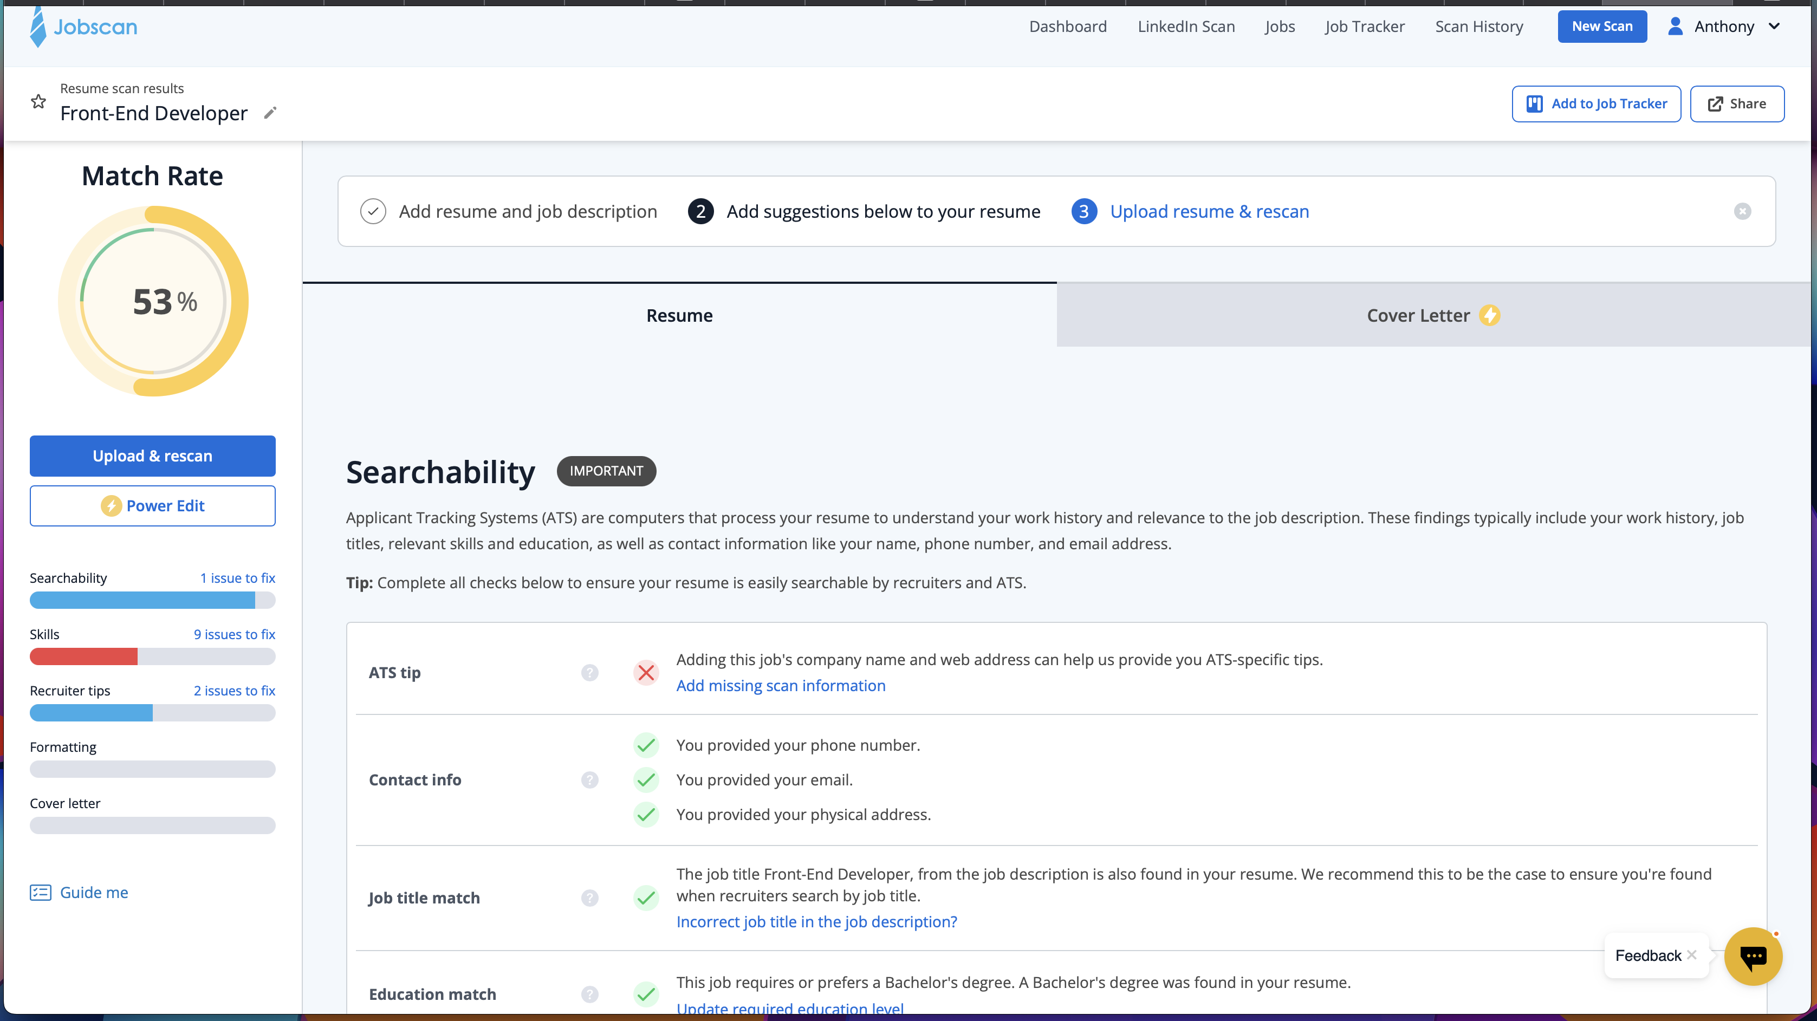The height and width of the screenshot is (1021, 1817).
Task: Navigate to Job Tracker
Action: click(1365, 26)
